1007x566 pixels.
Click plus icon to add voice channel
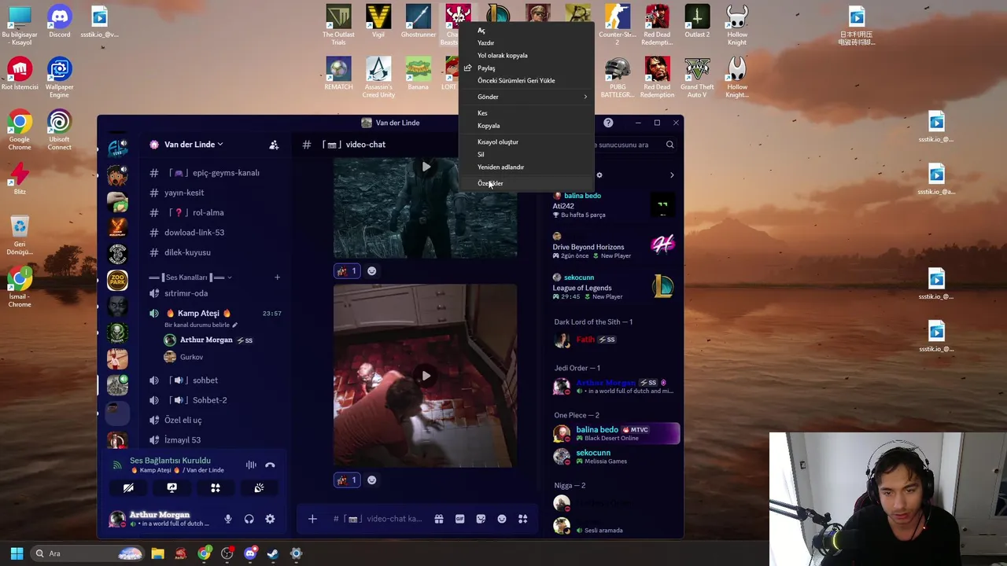(x=277, y=277)
